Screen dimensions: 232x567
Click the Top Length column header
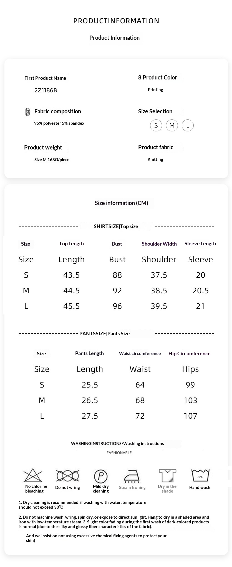coord(71,244)
